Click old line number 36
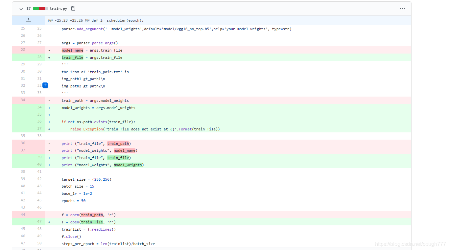The image size is (449, 250). tap(23, 143)
